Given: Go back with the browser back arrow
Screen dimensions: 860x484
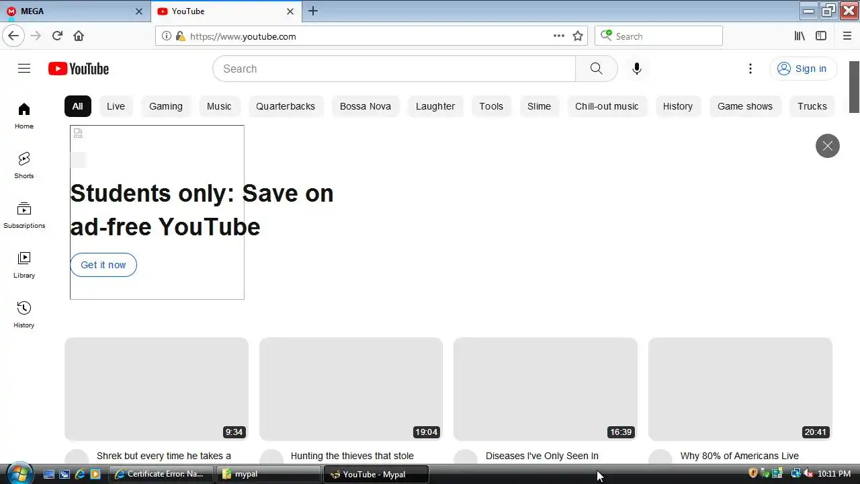Looking at the screenshot, I should pos(13,36).
